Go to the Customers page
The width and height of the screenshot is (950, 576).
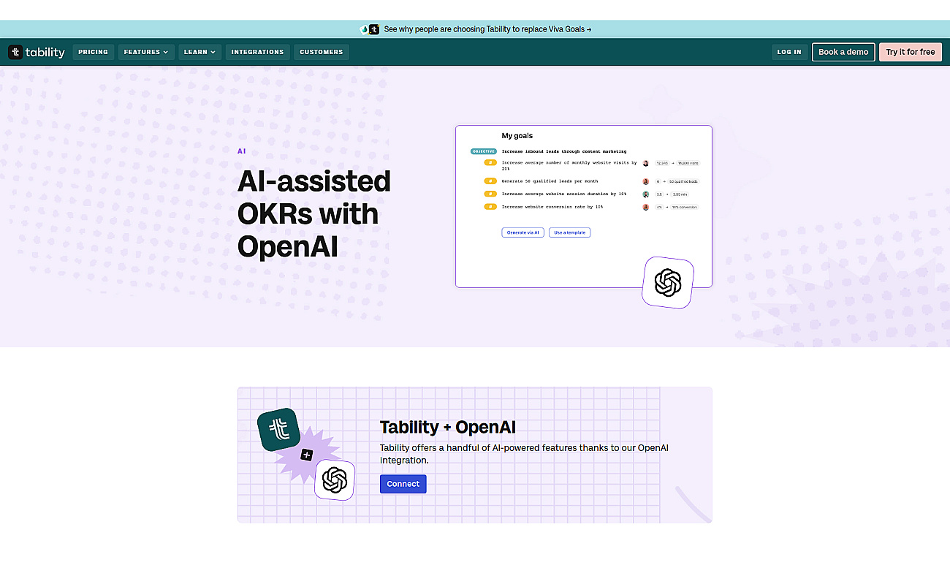[x=322, y=52]
